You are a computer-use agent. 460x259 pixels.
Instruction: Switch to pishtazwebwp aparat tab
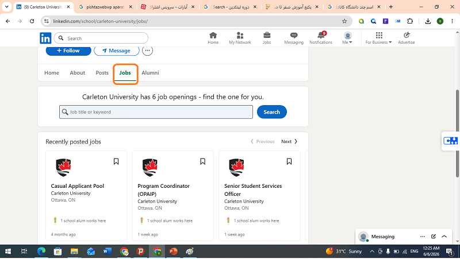[x=106, y=7]
